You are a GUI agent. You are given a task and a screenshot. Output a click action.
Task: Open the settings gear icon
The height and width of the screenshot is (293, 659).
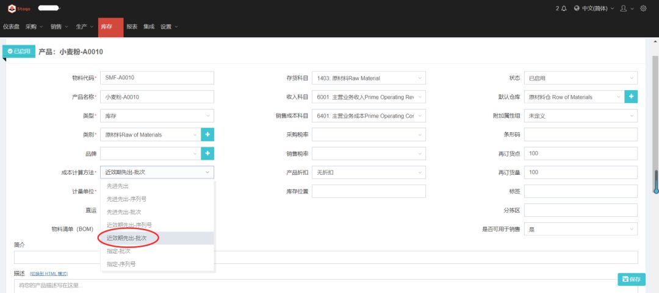click(643, 9)
